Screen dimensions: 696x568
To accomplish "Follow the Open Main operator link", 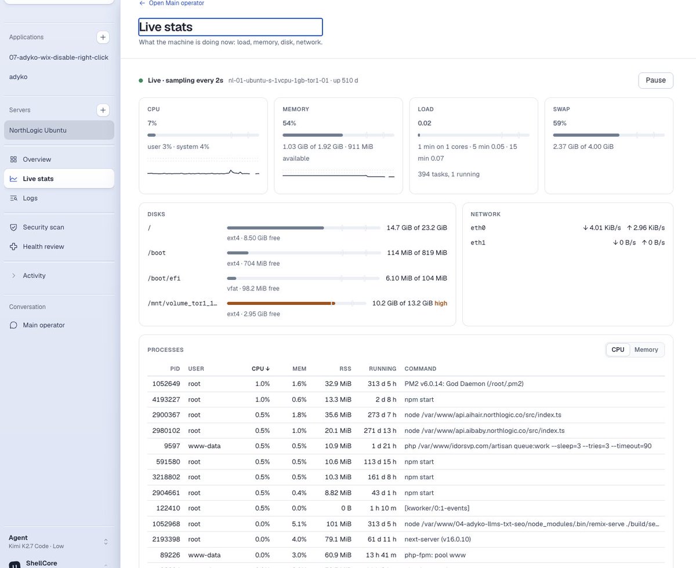I will (176, 3).
